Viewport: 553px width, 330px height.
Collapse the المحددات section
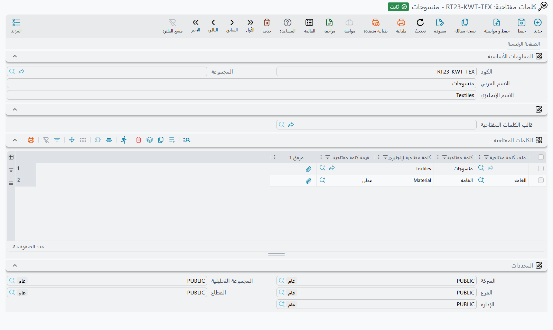point(15,265)
